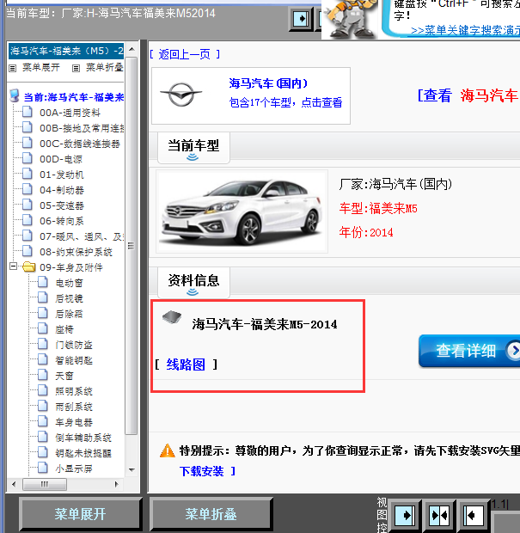Open the 座椅 document

pos(64,329)
